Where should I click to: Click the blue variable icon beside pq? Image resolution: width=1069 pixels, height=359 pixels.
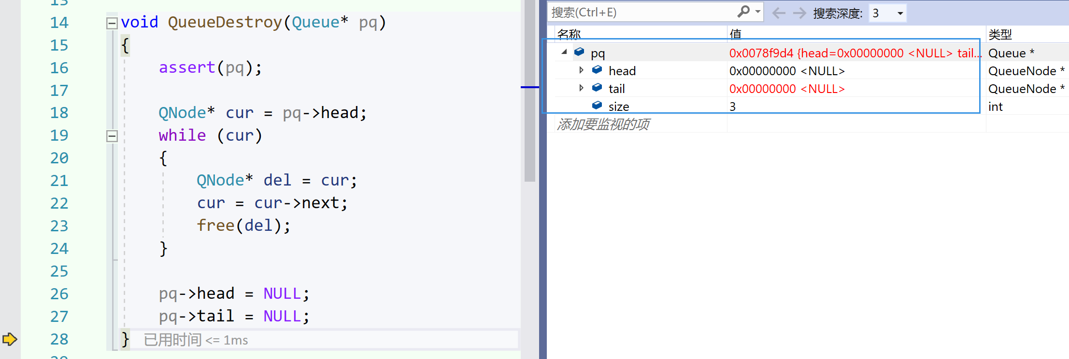tap(579, 52)
